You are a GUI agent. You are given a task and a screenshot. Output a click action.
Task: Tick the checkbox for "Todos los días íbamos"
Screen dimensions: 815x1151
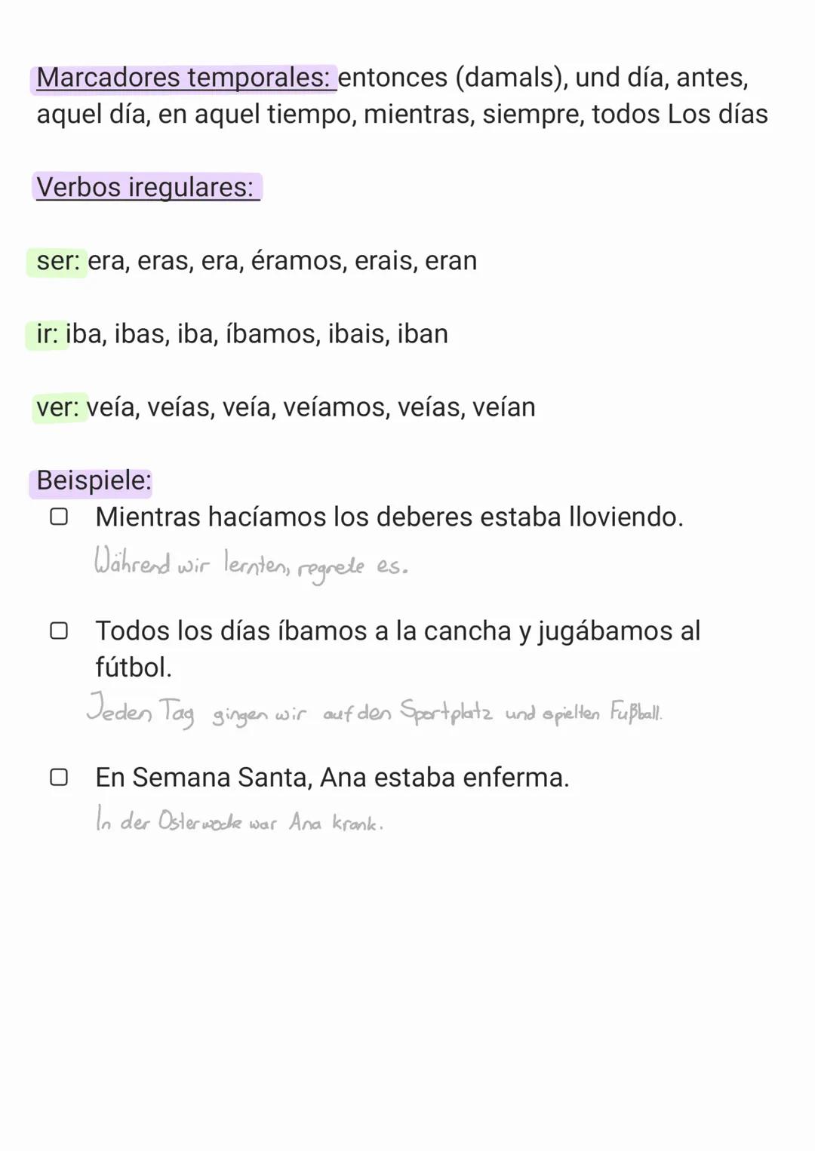click(x=59, y=631)
